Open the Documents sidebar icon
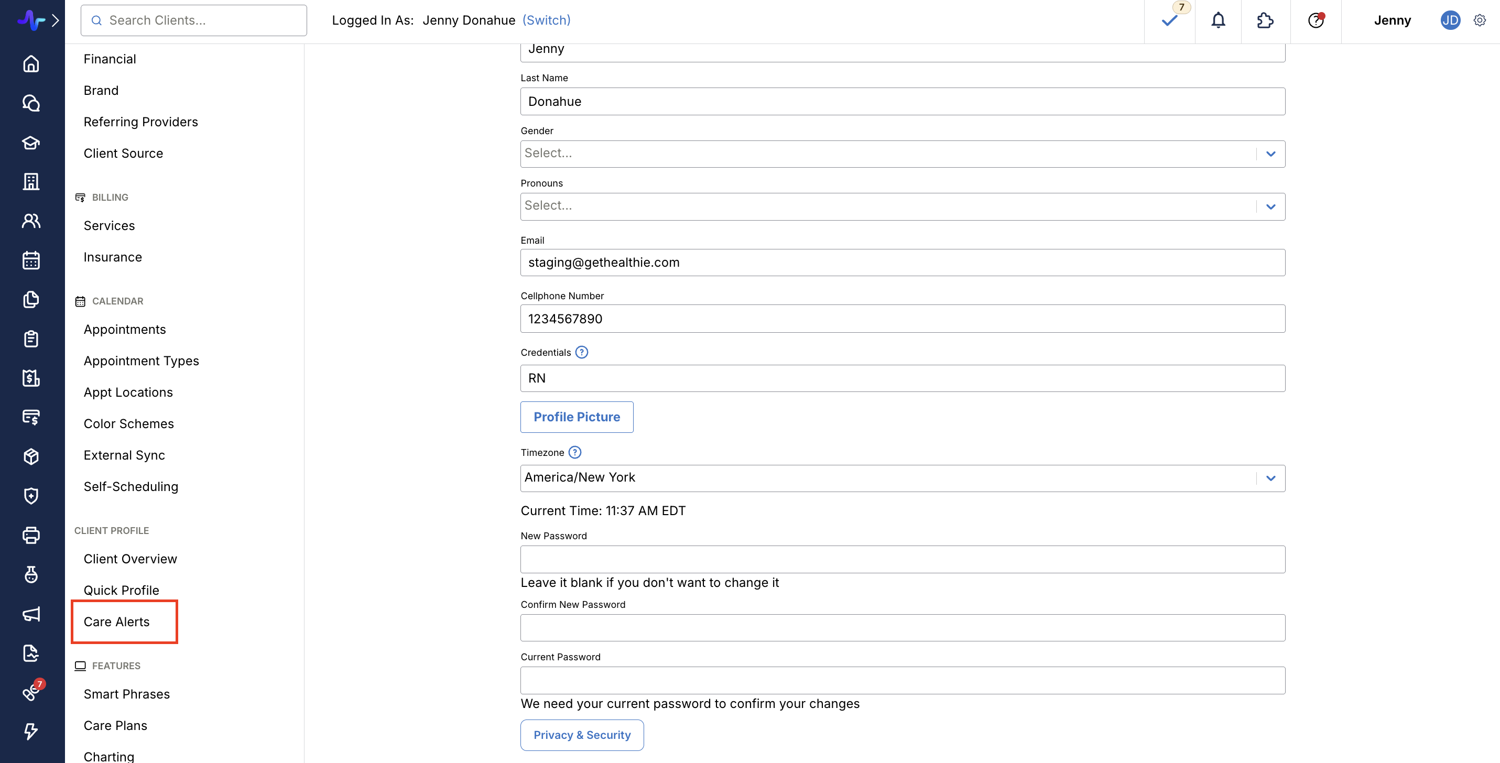 31,299
